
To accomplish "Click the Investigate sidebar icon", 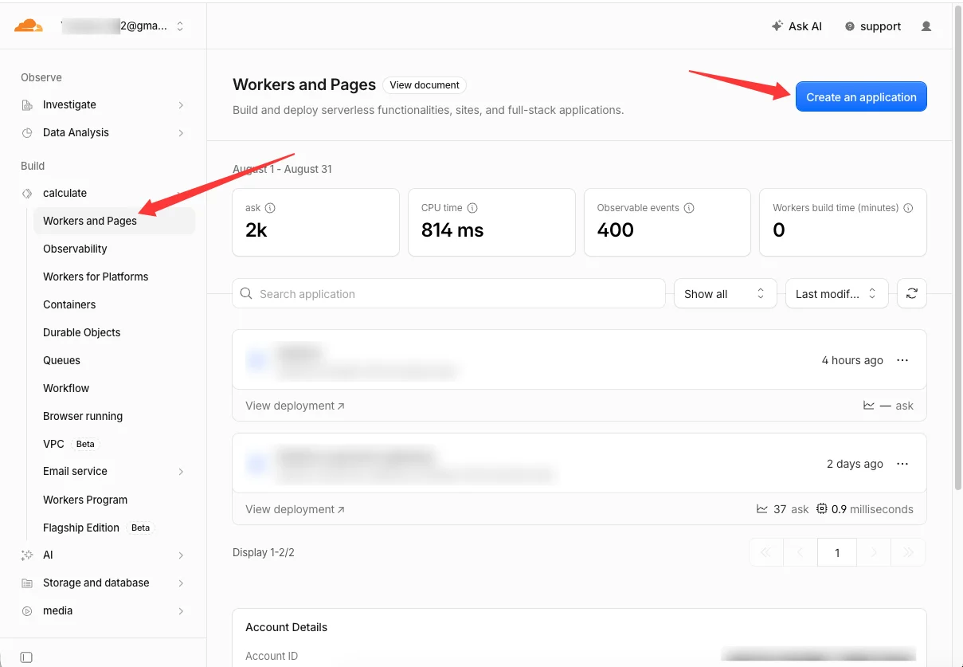I will pyautogui.click(x=27, y=105).
